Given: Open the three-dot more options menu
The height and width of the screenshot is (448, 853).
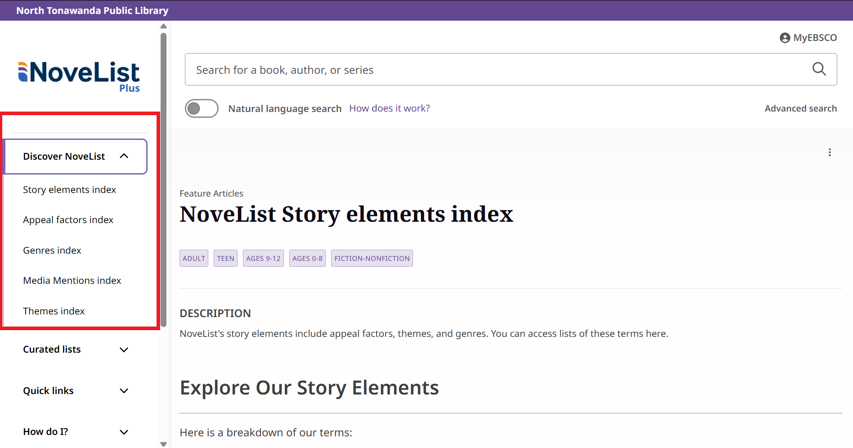Looking at the screenshot, I should [830, 152].
